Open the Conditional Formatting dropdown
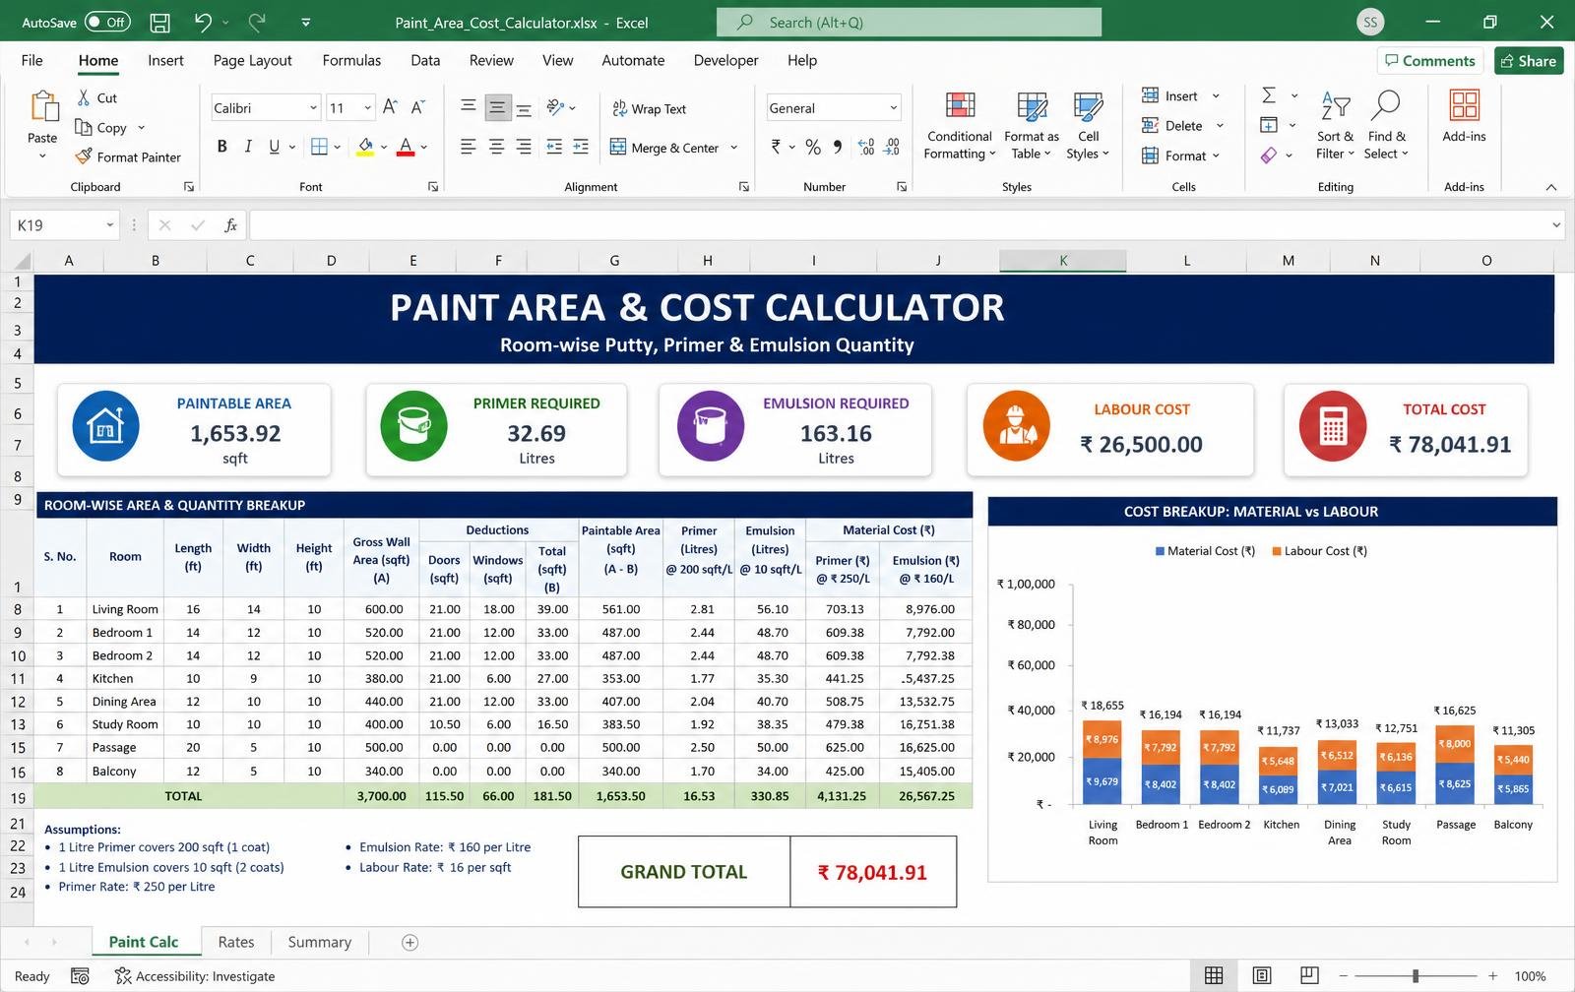Image resolution: width=1575 pixels, height=992 pixels. tap(960, 126)
